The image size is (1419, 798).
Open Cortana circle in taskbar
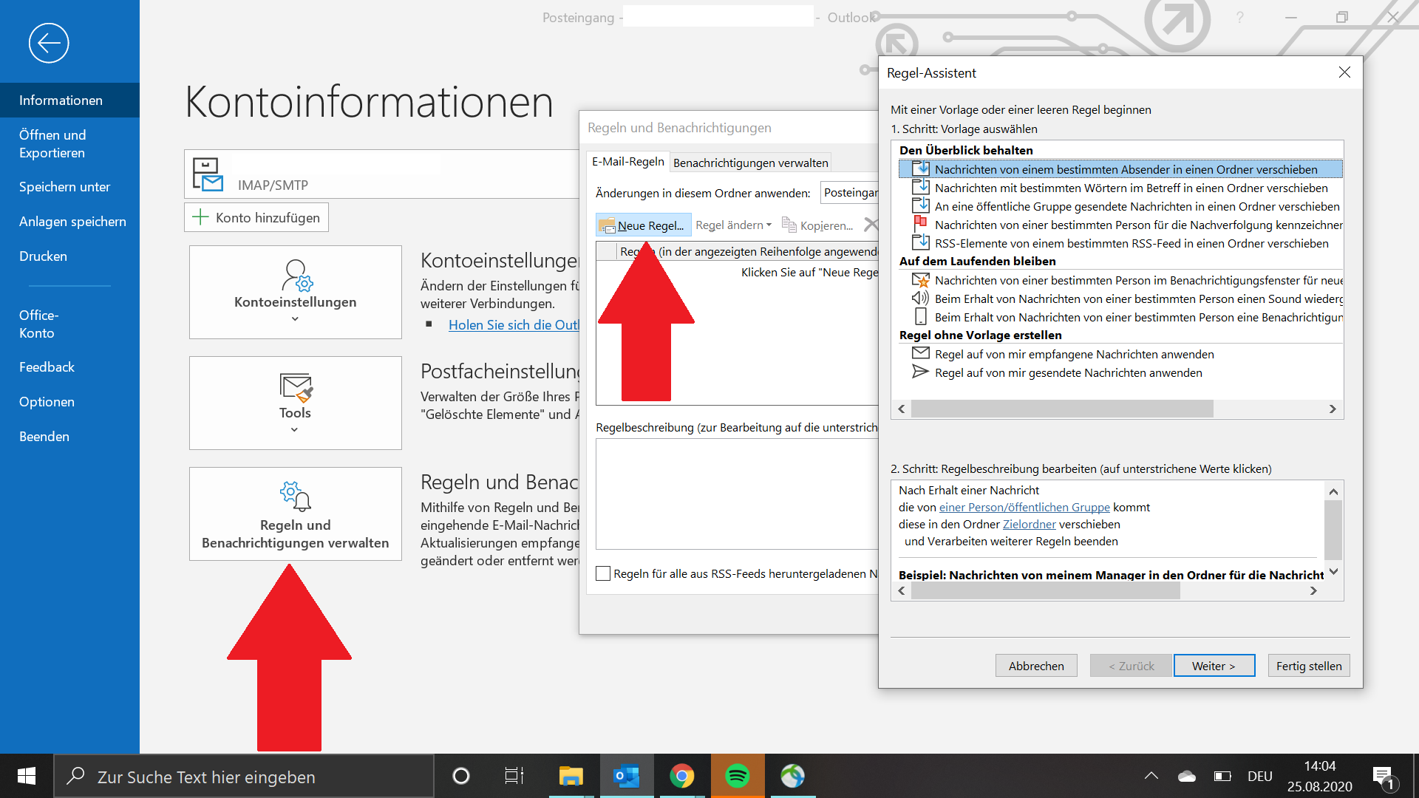(461, 776)
